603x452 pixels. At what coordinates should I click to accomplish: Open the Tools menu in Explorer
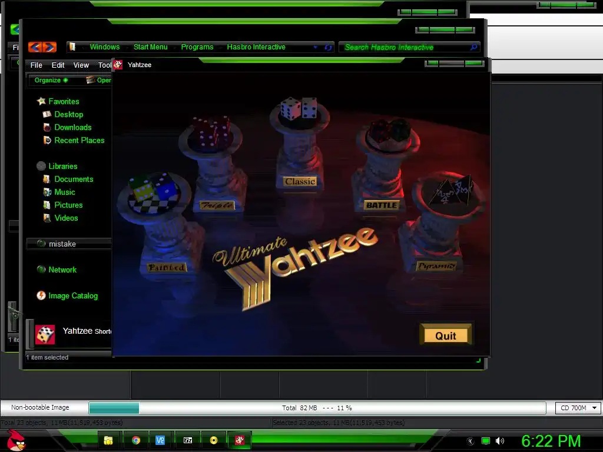[105, 65]
